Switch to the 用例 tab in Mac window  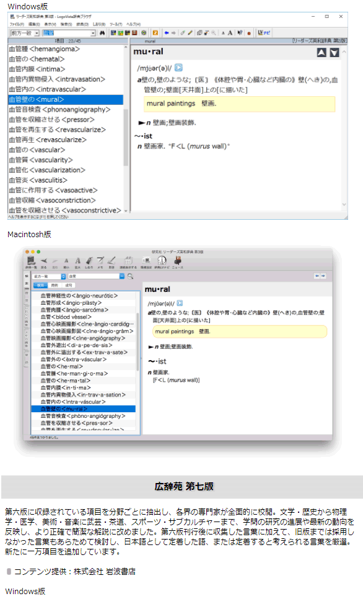[55, 285]
